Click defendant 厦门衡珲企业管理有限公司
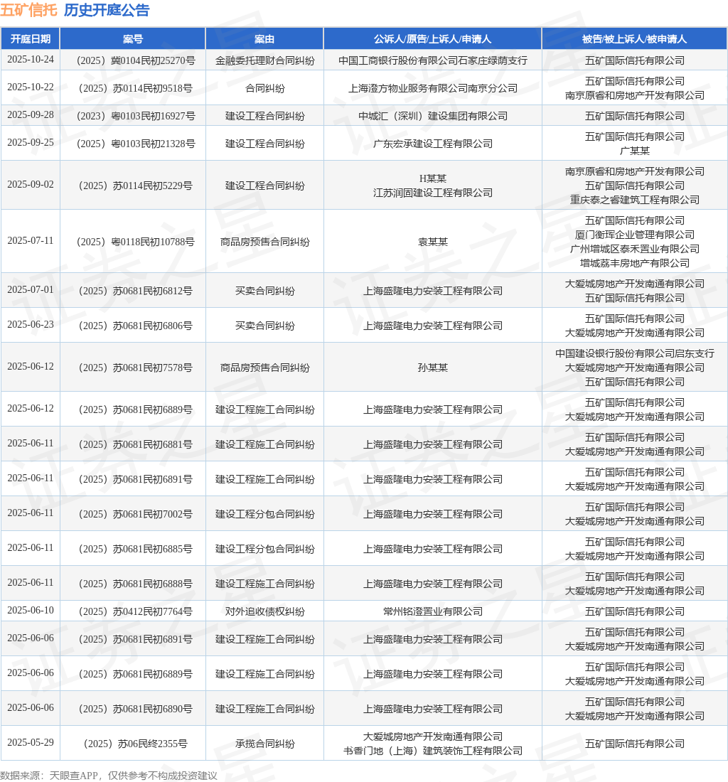Viewport: 728px width, 782px height. (x=634, y=235)
